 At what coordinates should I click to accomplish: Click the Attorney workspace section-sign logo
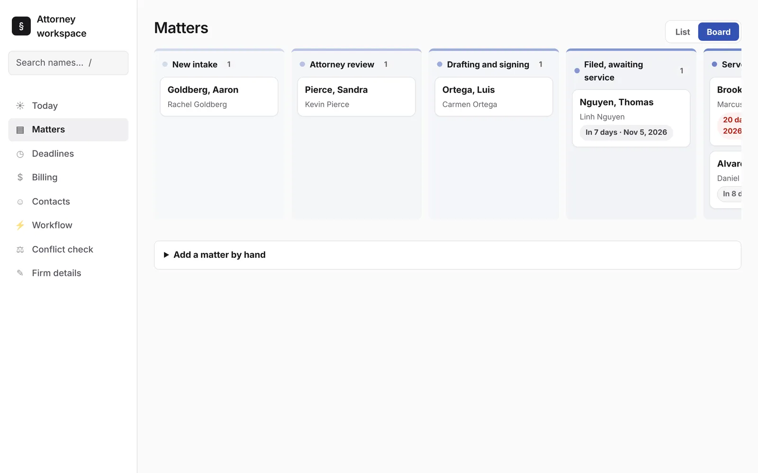click(21, 26)
